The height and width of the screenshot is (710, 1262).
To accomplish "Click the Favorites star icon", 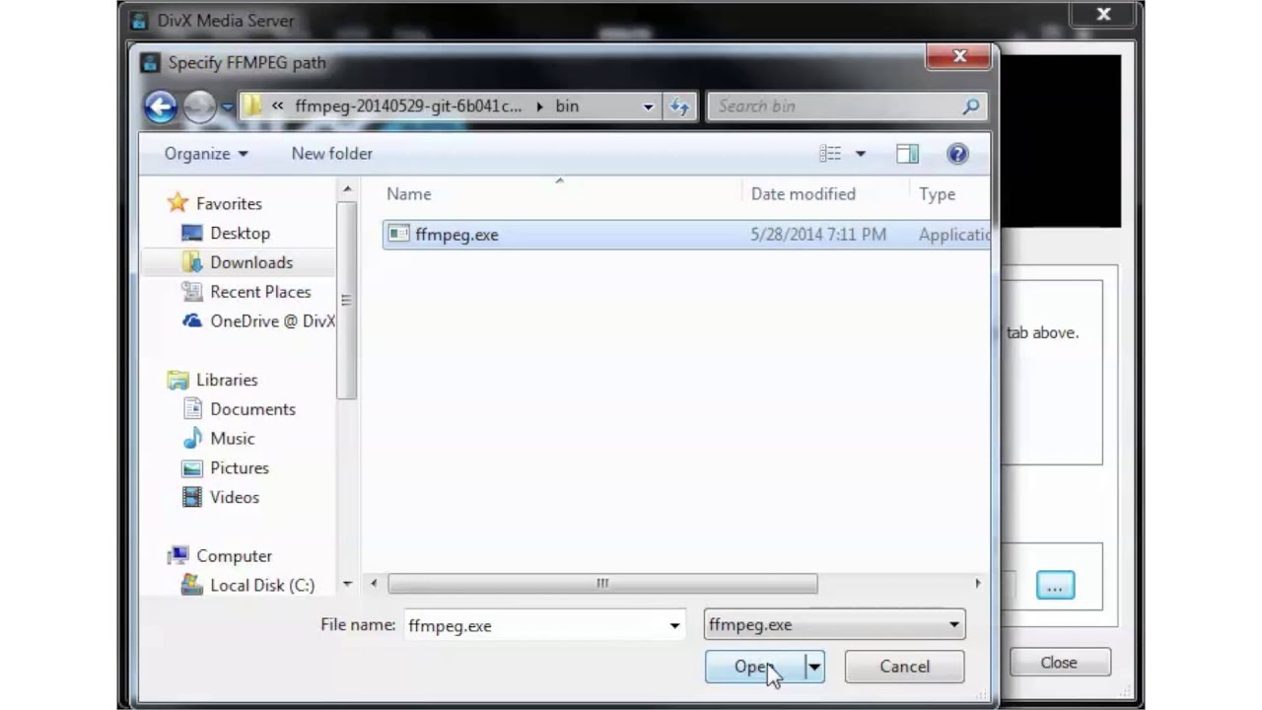I will click(177, 203).
